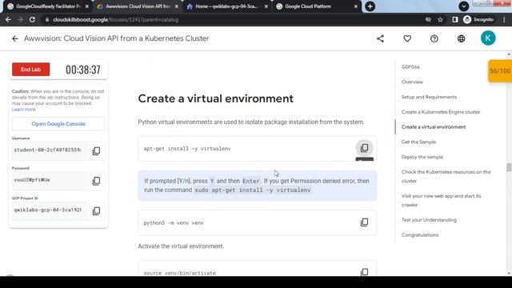This screenshot has height=288, width=512.
Task: Click the address bar URL field
Action: click(232, 19)
